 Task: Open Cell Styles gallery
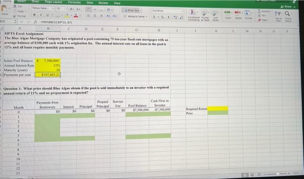(215, 16)
